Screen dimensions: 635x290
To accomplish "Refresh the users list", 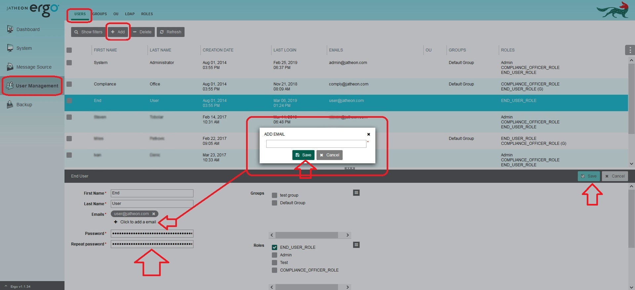I will point(171,32).
